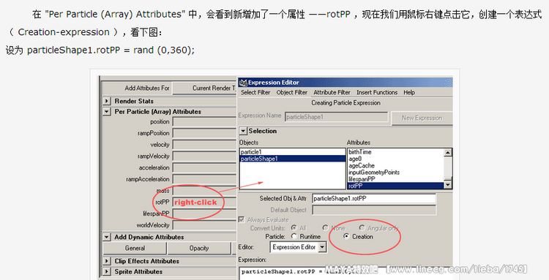Image resolution: width=549 pixels, height=280 pixels.
Task: Collapse Per Particle (Array) Attributes section
Action: 107,112
